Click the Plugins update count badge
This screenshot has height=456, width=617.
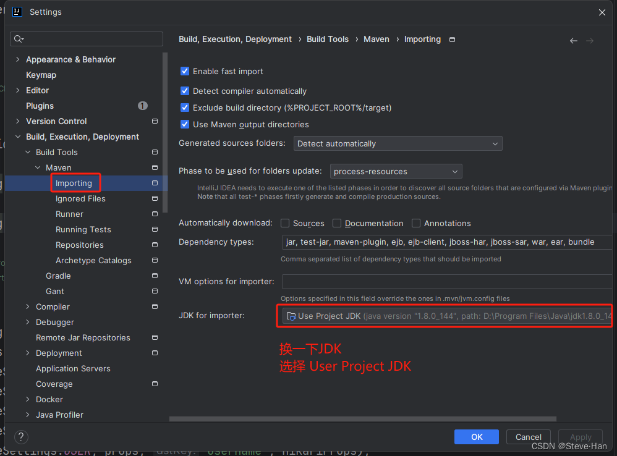pyautogui.click(x=143, y=106)
